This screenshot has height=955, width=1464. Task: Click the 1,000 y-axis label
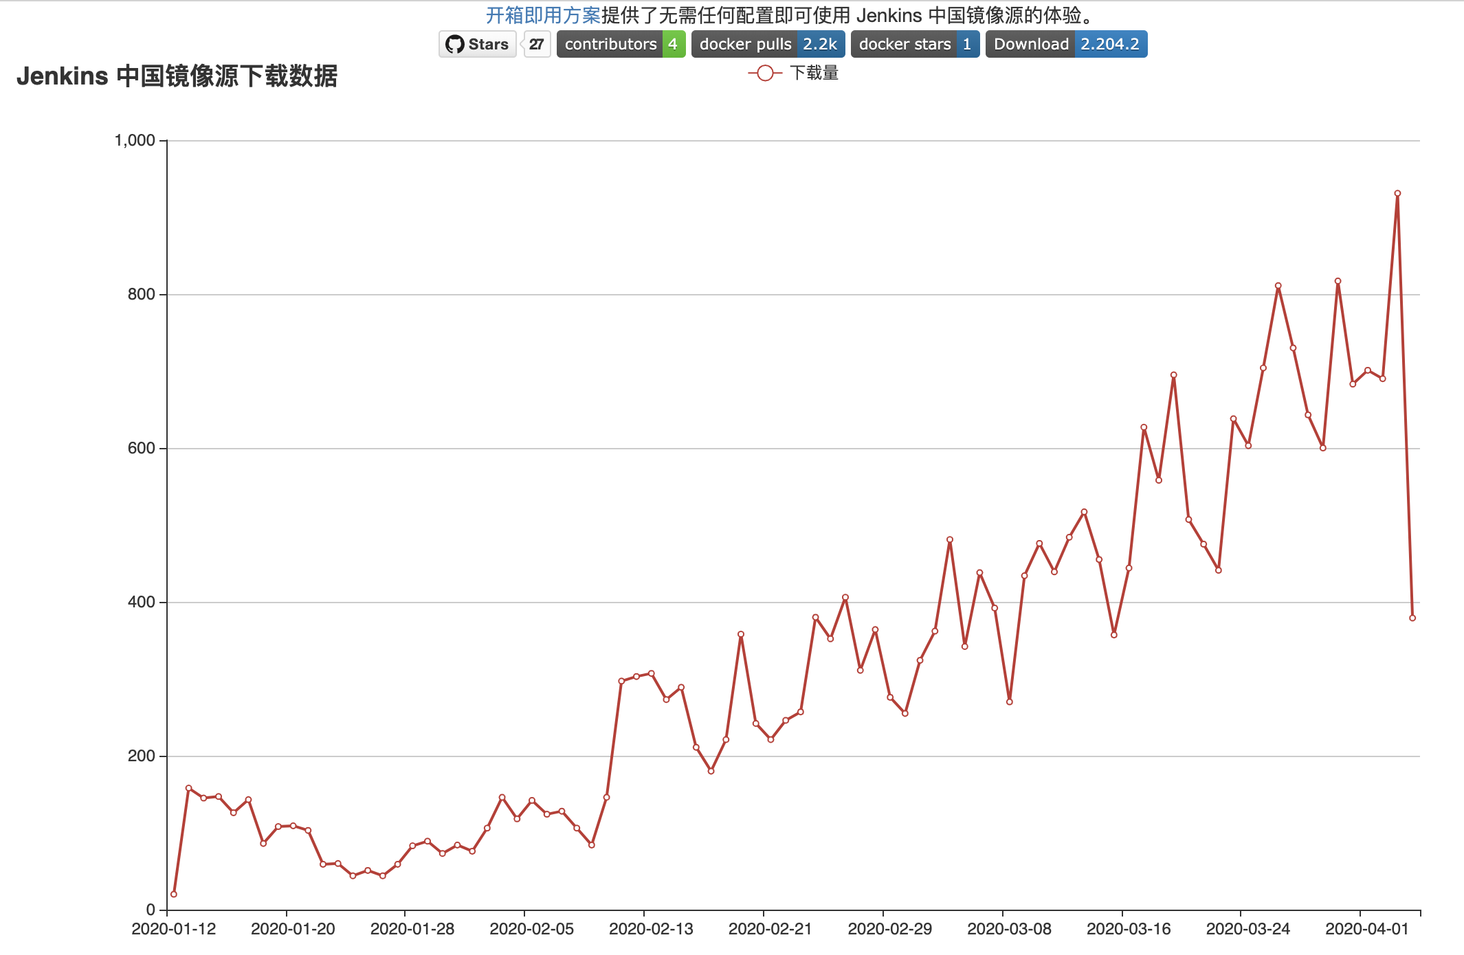point(135,140)
